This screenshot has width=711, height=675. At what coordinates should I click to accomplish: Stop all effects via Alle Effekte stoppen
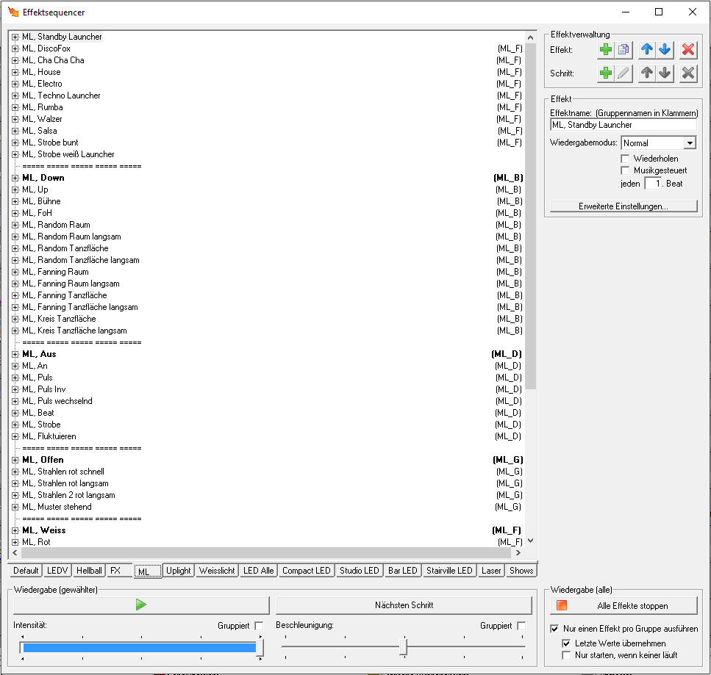624,604
